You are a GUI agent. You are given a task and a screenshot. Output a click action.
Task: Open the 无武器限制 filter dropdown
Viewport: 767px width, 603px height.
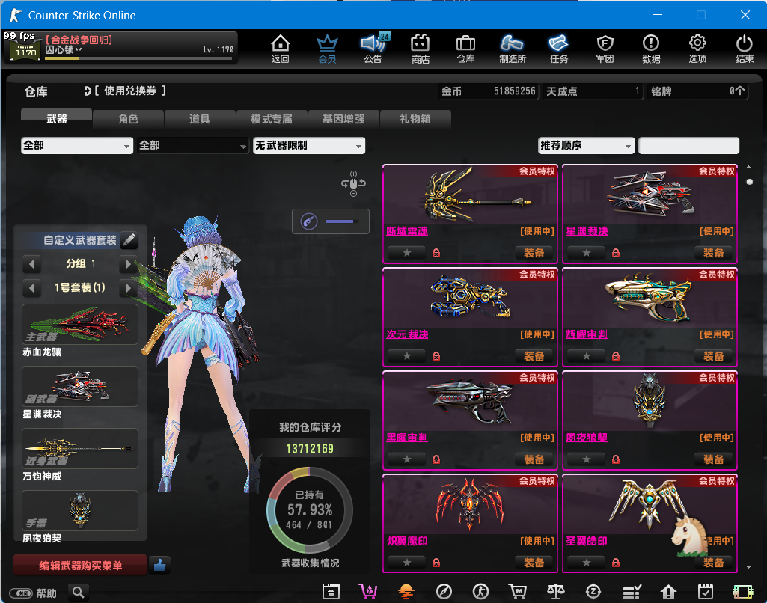point(308,146)
